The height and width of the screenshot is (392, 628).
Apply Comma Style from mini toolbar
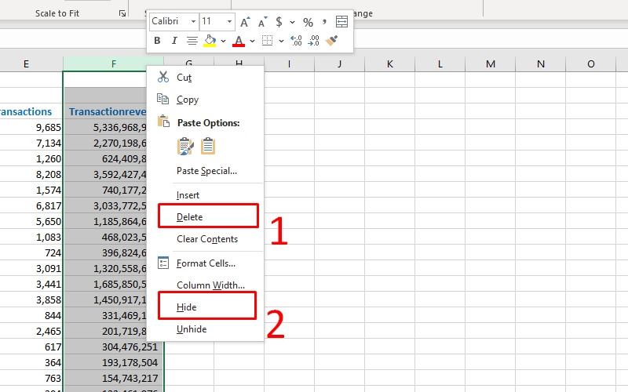[324, 21]
